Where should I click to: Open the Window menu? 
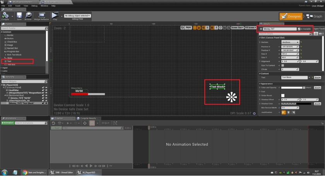click(44, 6)
